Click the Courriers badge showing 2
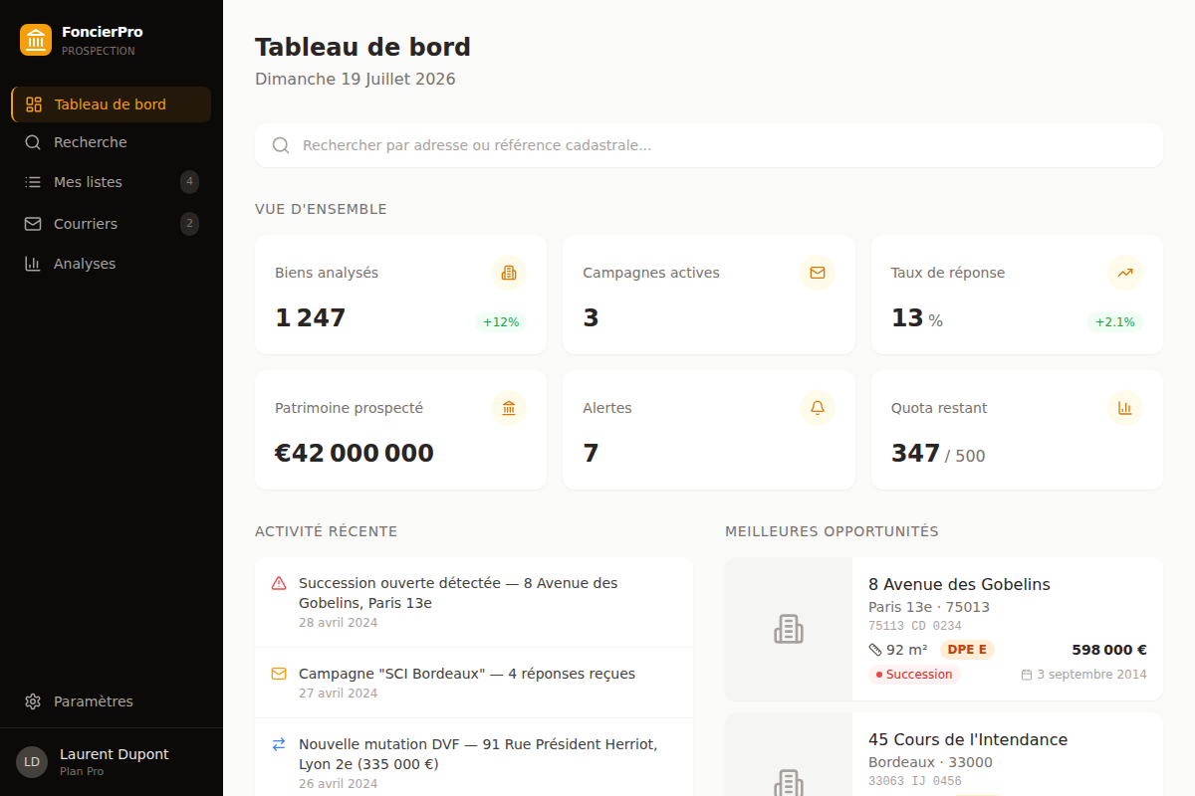The height and width of the screenshot is (796, 1195). click(189, 224)
